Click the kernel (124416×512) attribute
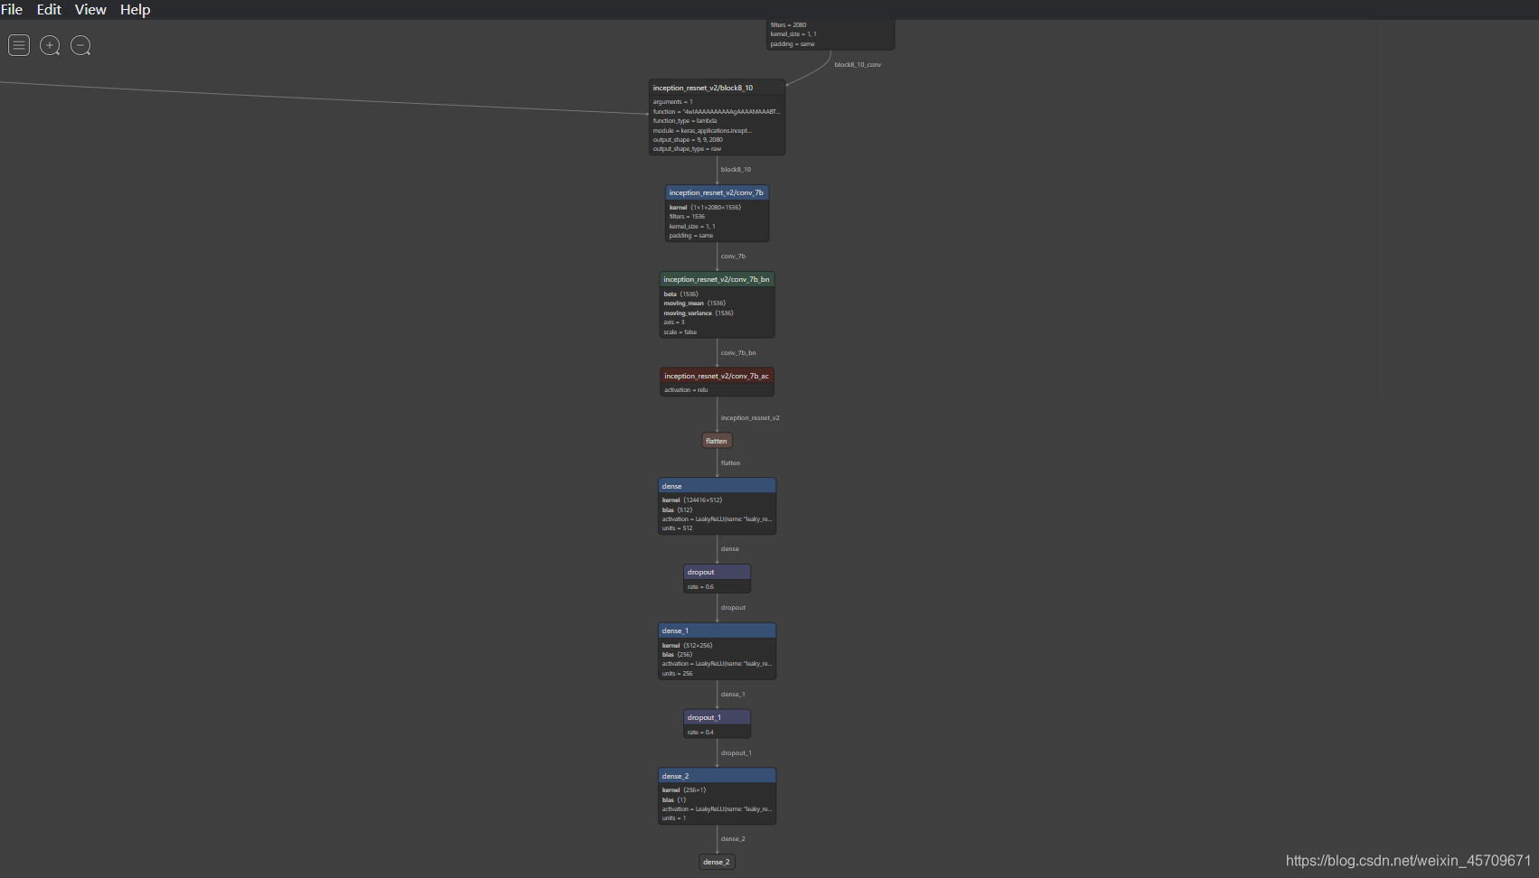This screenshot has width=1539, height=878. (x=692, y=500)
